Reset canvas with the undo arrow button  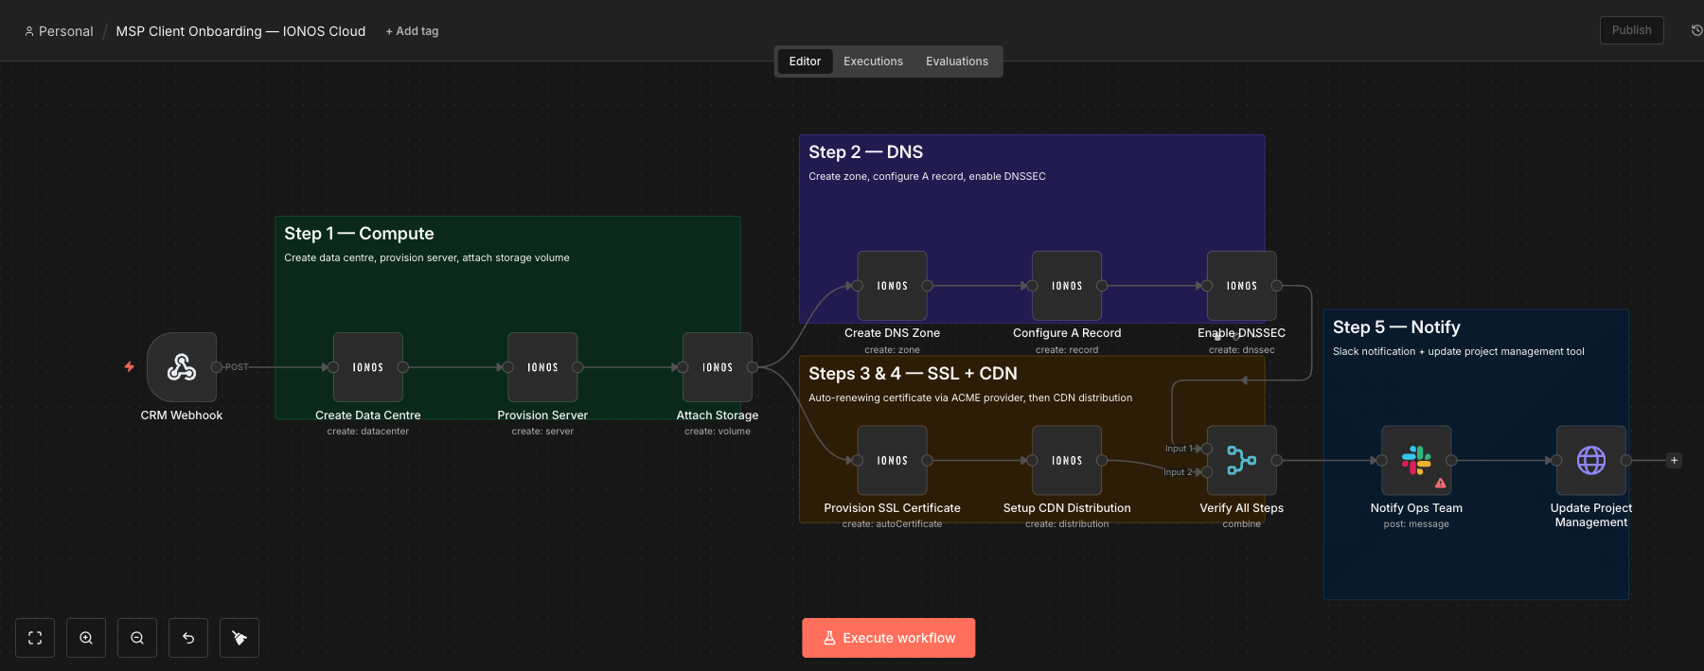coord(188,638)
